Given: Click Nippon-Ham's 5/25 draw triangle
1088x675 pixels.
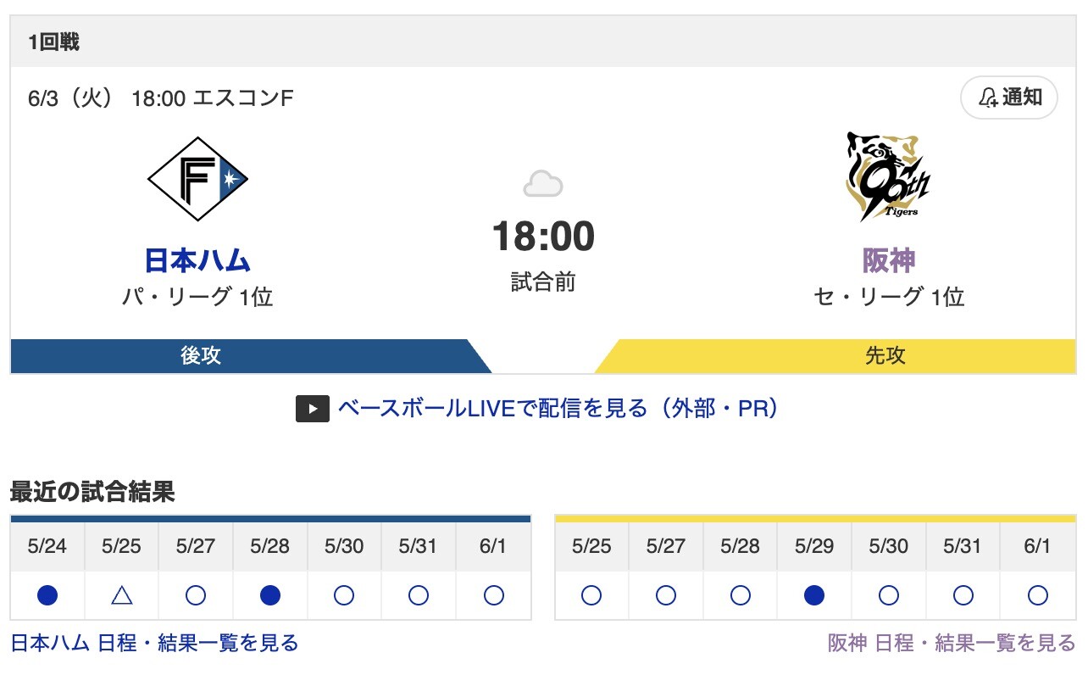Looking at the screenshot, I should click(121, 596).
